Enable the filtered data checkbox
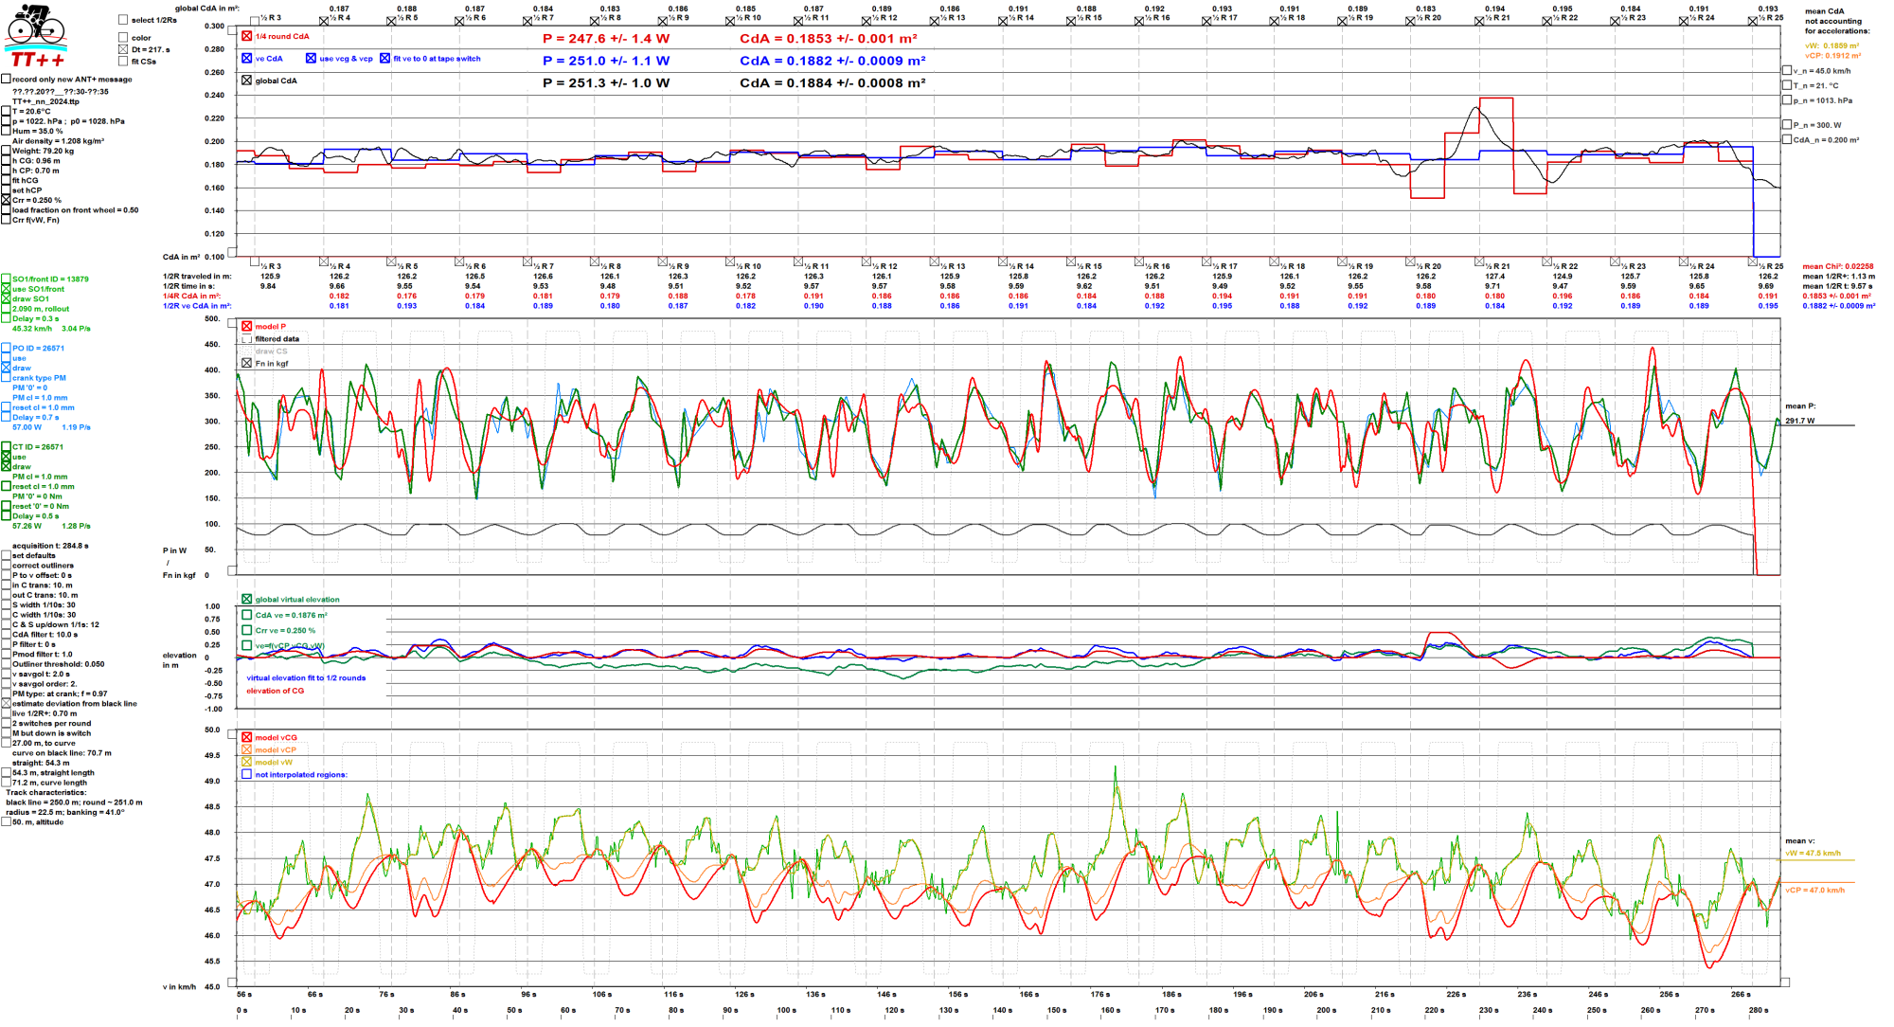Image resolution: width=1894 pixels, height=1027 pixels. point(246,339)
